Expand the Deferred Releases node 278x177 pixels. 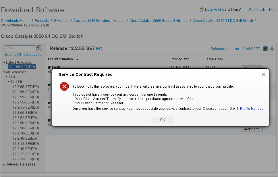coord(4,165)
